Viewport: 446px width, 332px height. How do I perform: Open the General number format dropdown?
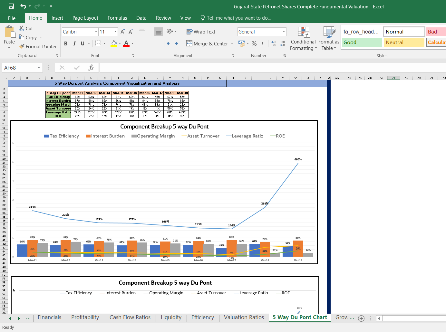coord(284,32)
